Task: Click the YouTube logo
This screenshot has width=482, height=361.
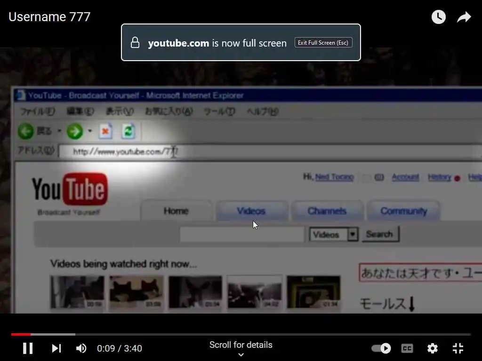Action: [x=70, y=189]
